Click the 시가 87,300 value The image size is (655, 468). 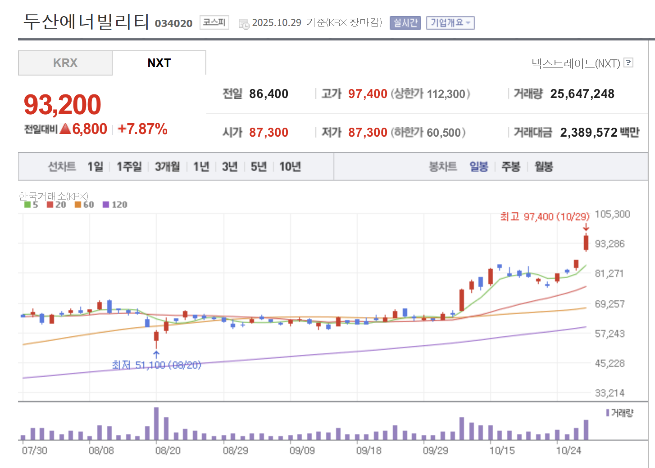click(268, 132)
